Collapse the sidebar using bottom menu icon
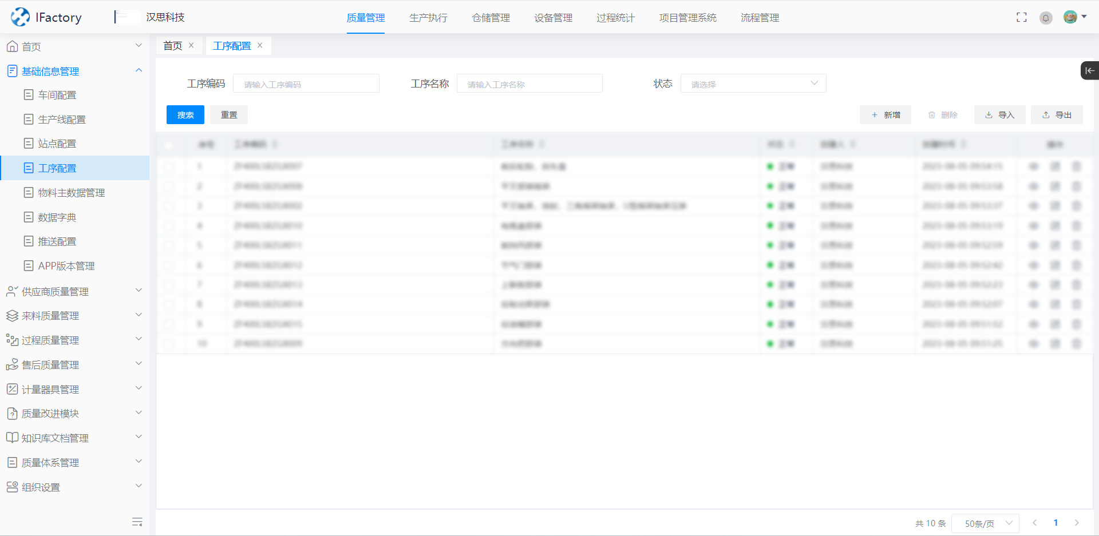The image size is (1099, 536). (x=137, y=522)
